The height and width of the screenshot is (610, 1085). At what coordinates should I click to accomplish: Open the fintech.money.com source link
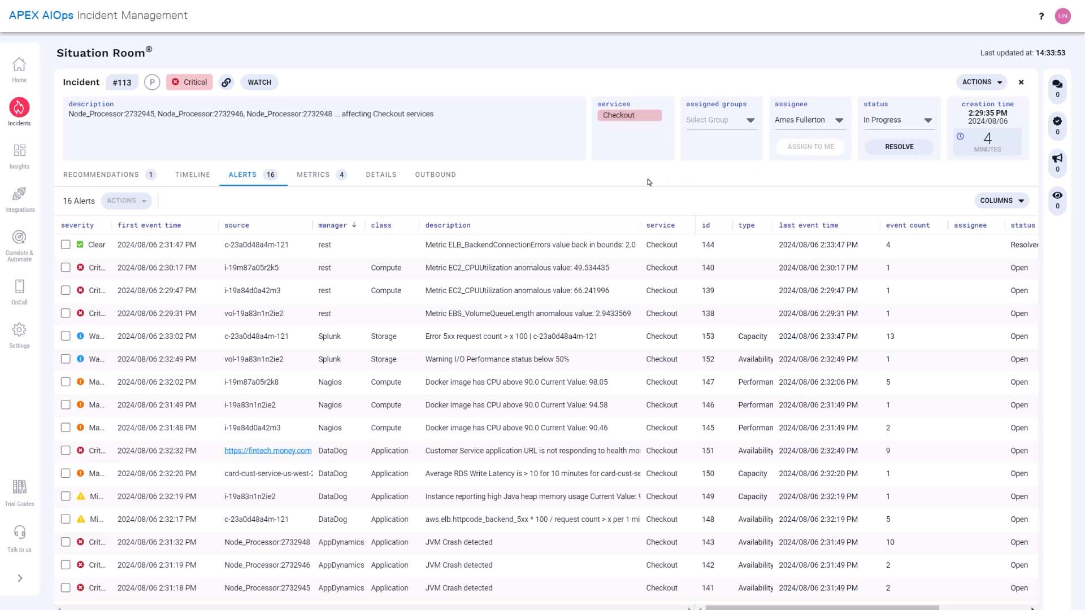pos(268,451)
